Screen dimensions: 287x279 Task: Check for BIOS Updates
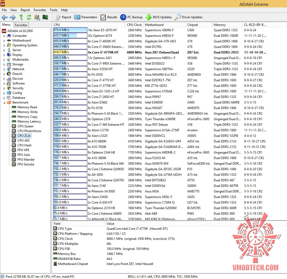(x=159, y=17)
